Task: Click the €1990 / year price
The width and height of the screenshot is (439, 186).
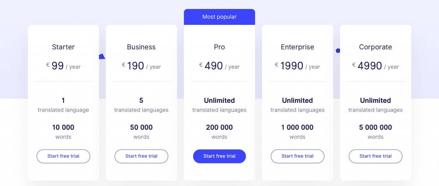Action: (297, 66)
